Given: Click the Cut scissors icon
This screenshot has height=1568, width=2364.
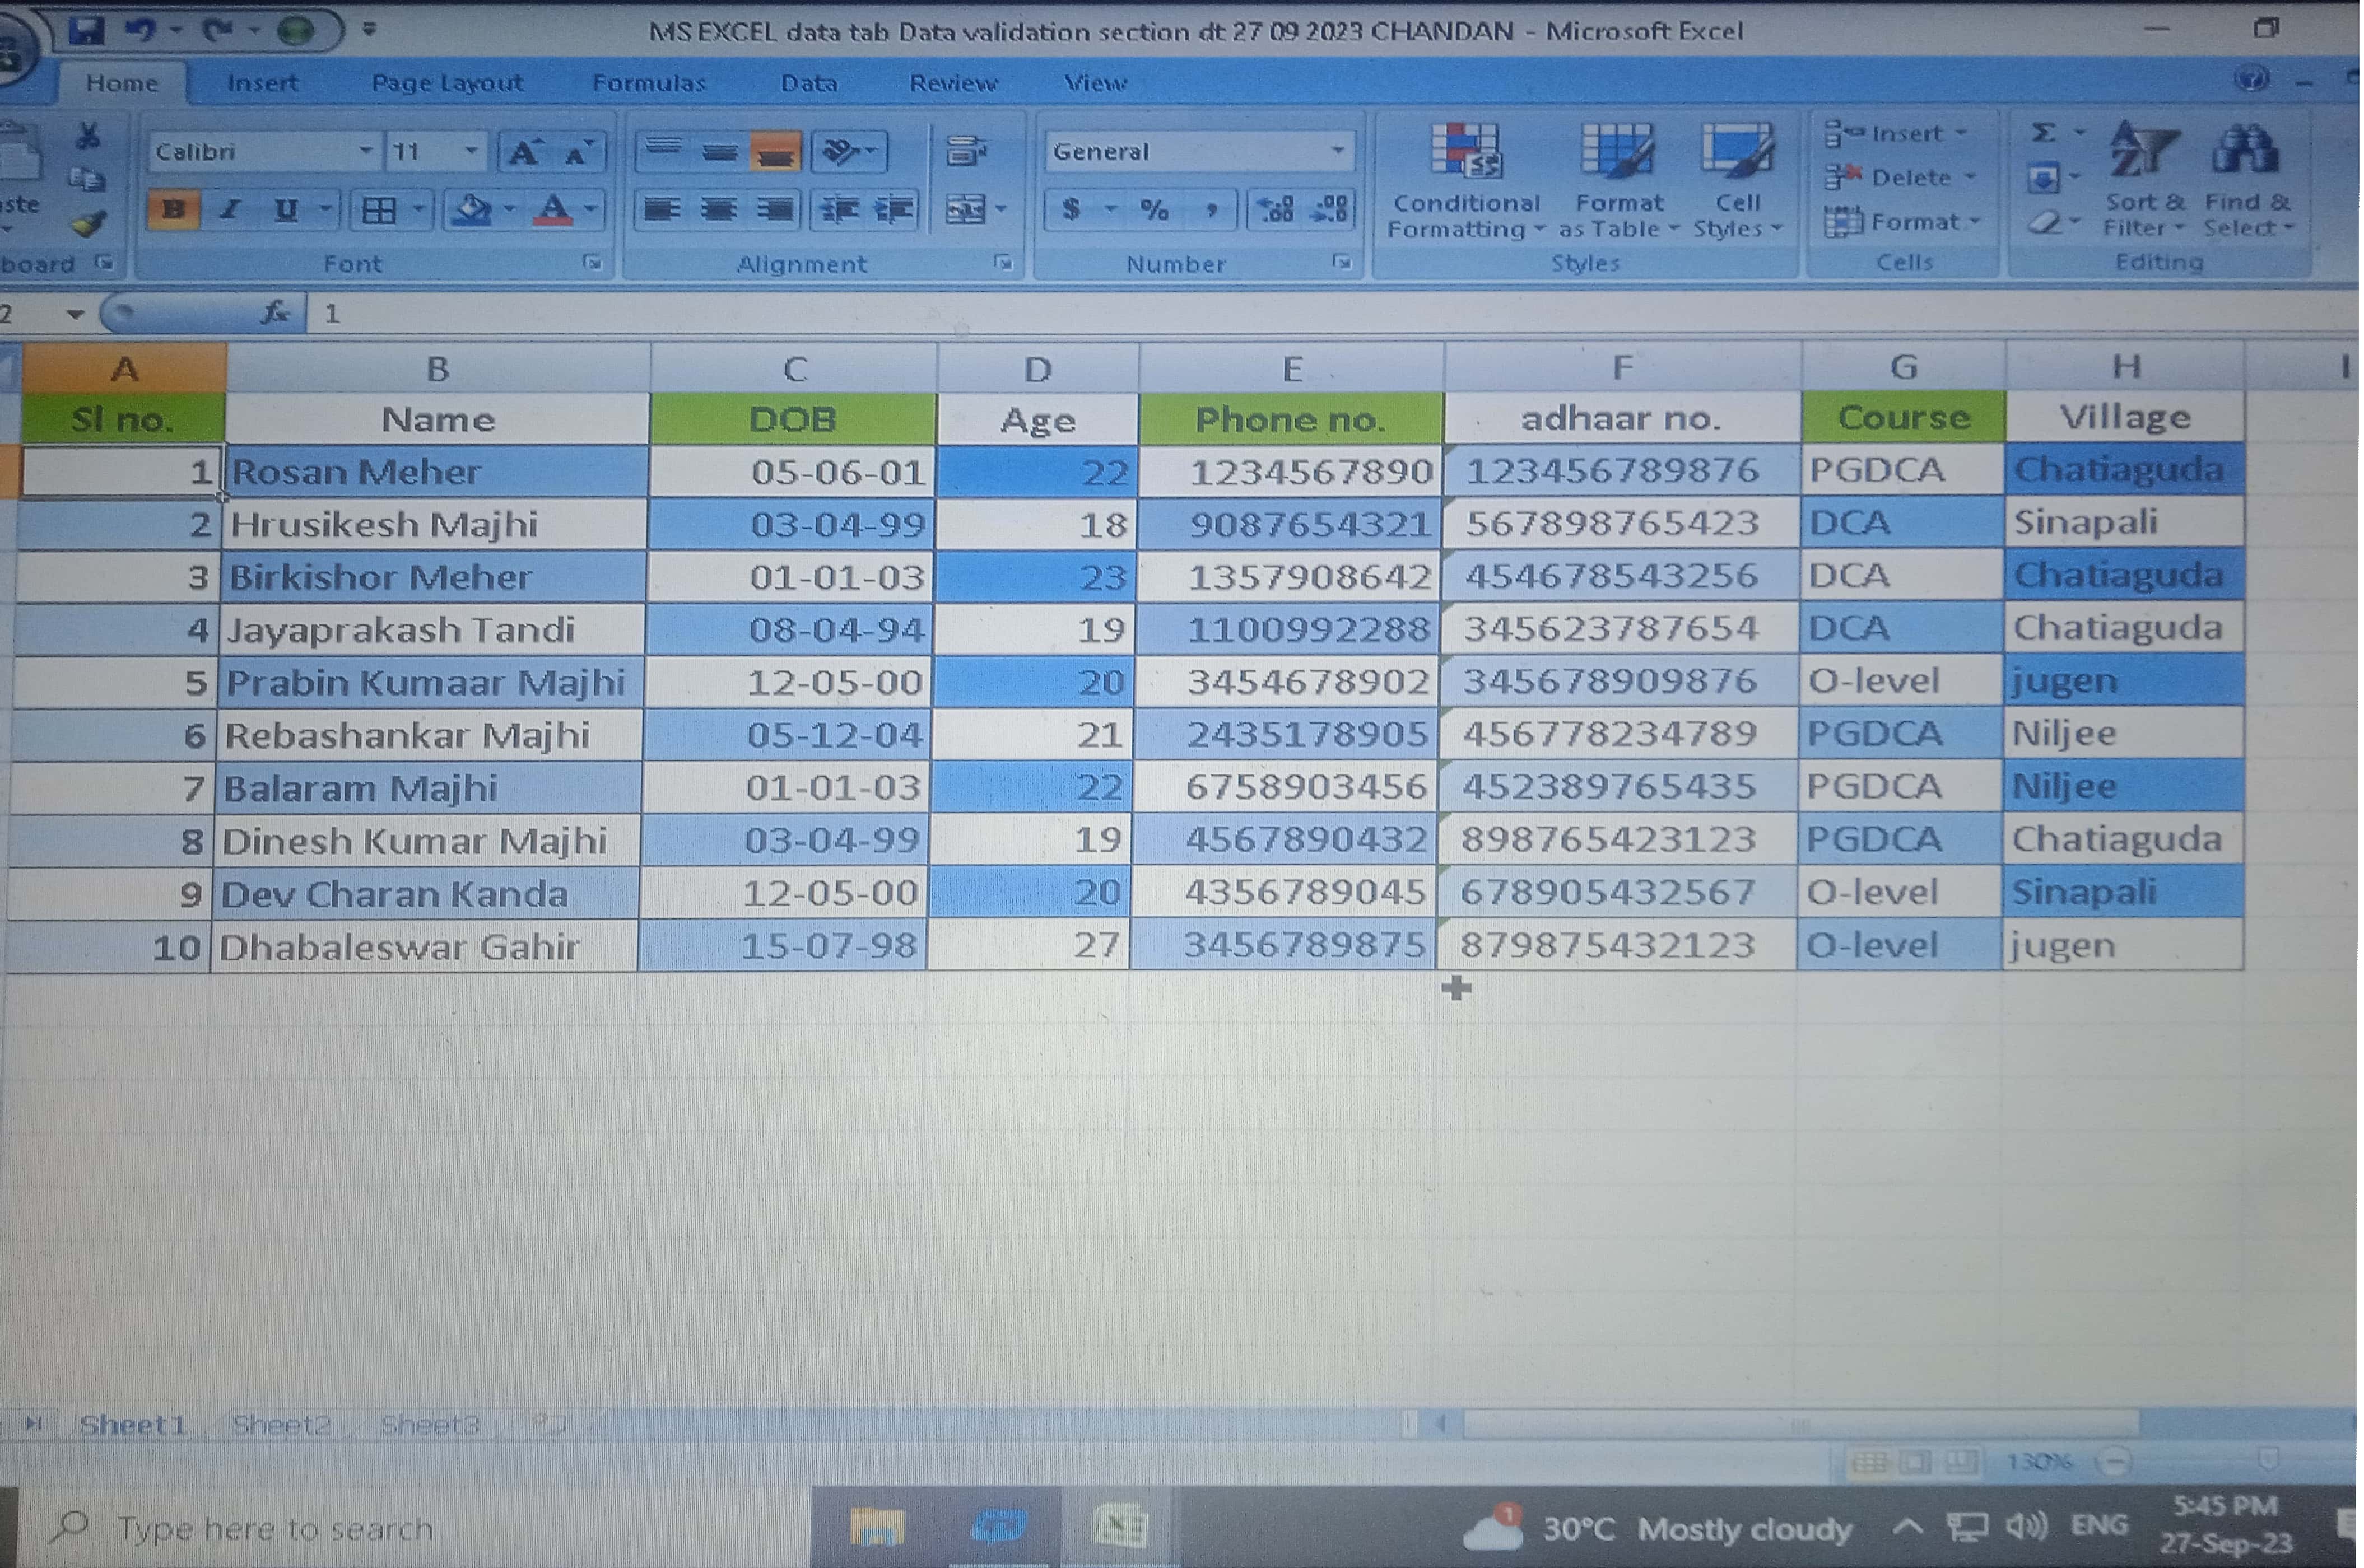Looking at the screenshot, I should tap(88, 136).
